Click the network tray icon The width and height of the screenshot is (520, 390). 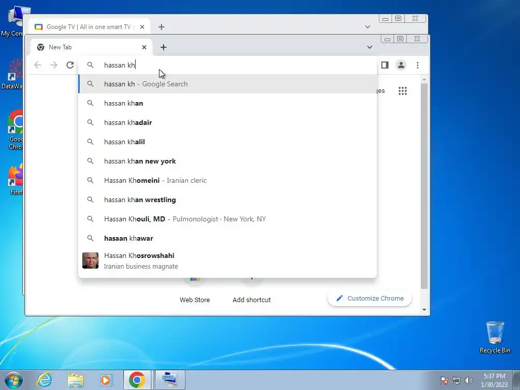(457, 380)
